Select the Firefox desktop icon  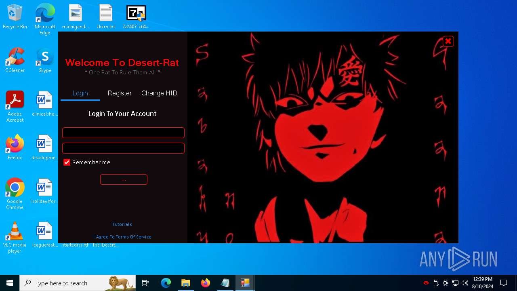click(15, 148)
